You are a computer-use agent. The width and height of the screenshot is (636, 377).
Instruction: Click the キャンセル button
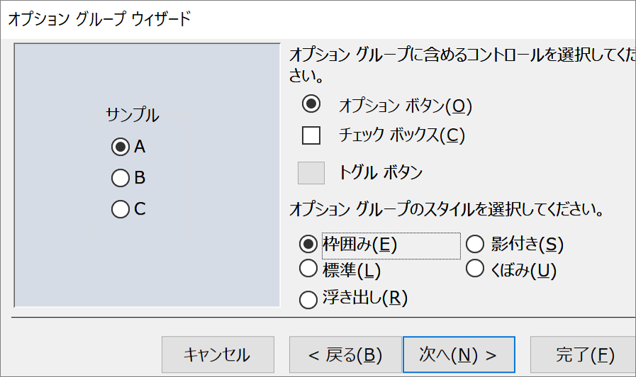(218, 354)
